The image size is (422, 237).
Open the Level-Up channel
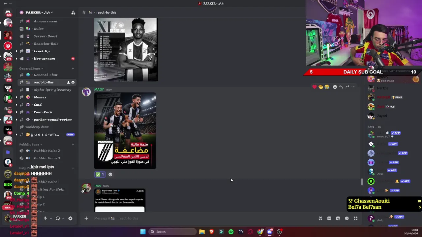(x=47, y=51)
